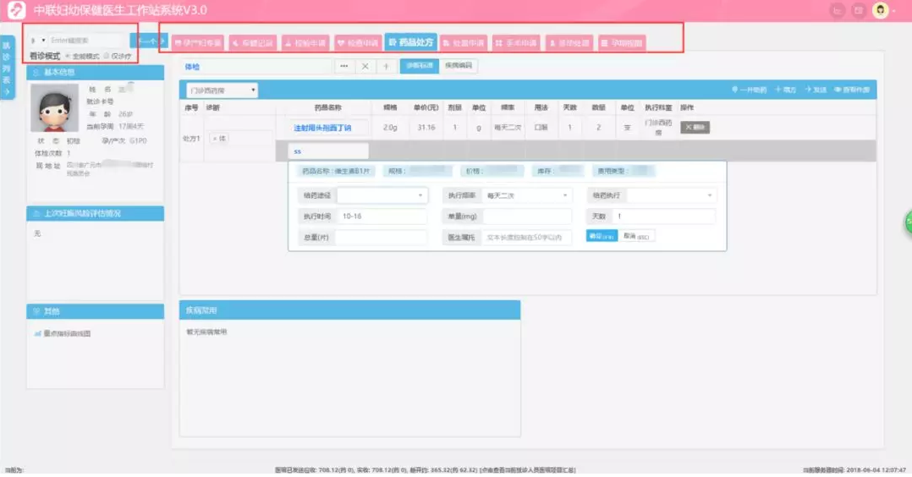Switch to the 检验申请 tab

pyautogui.click(x=305, y=43)
